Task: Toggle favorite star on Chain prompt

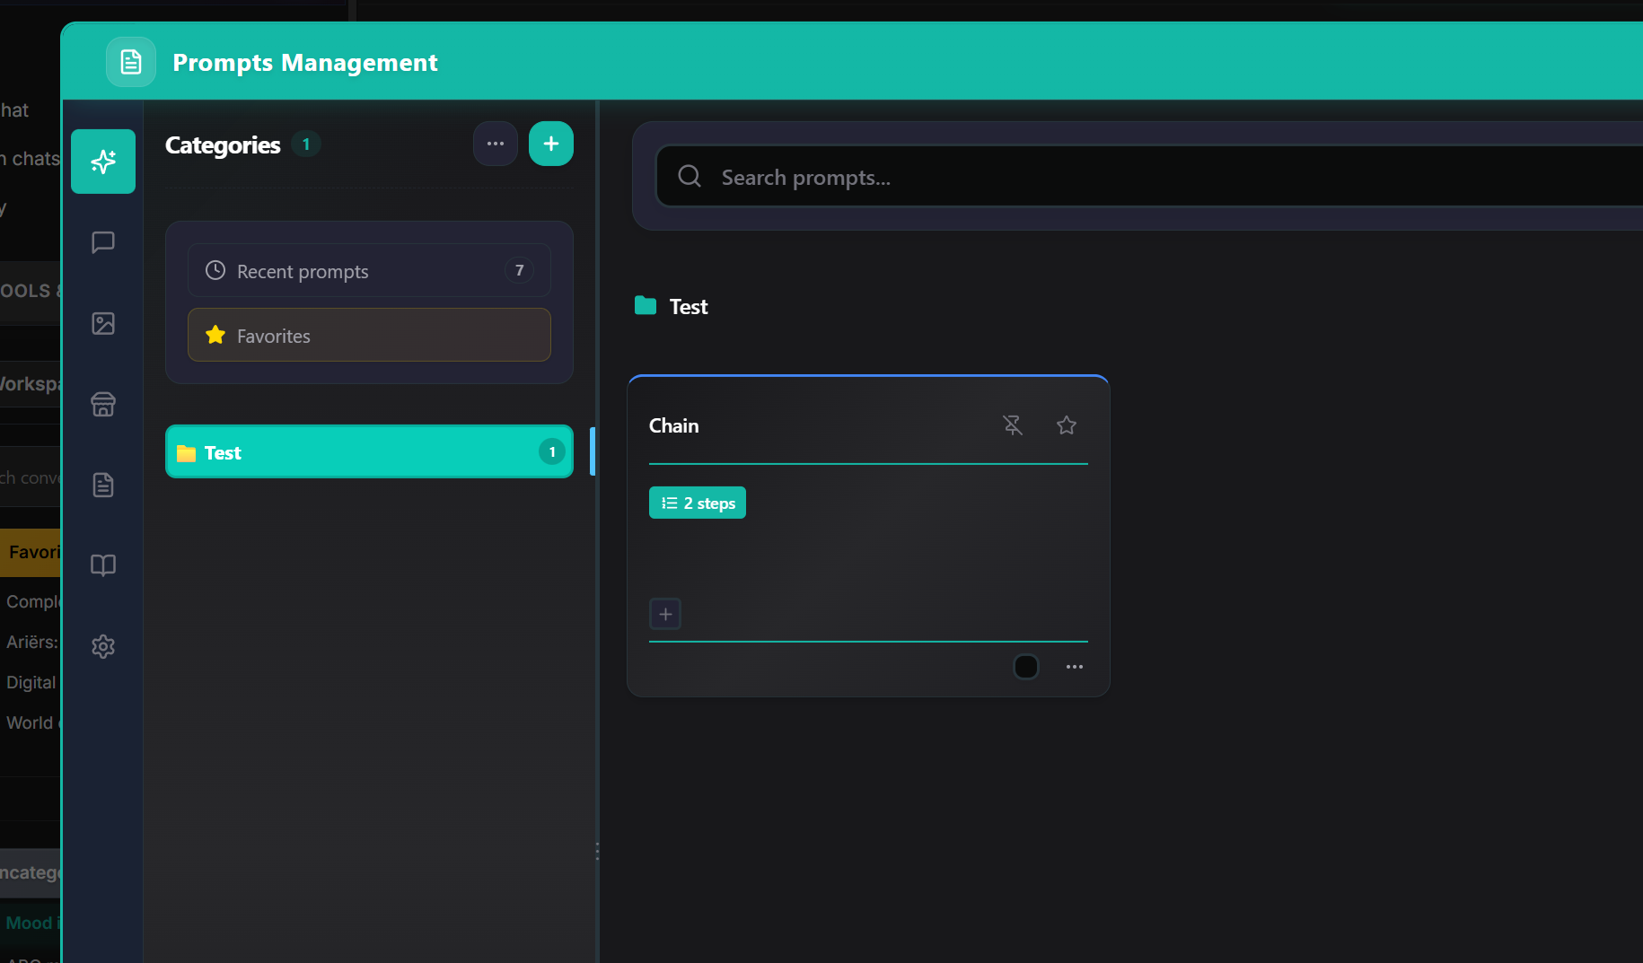Action: click(x=1067, y=425)
